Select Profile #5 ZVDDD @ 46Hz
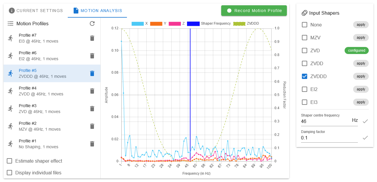377x182 pixels. click(x=52, y=73)
